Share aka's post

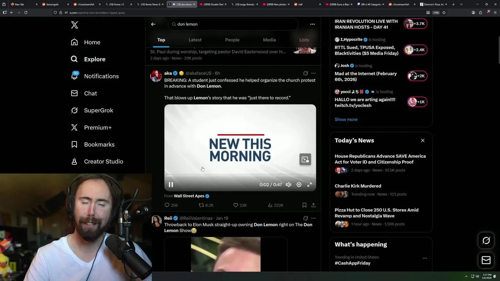(313, 205)
